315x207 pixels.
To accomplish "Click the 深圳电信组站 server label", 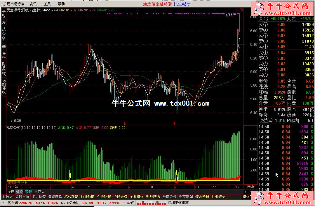I will tap(178, 203).
